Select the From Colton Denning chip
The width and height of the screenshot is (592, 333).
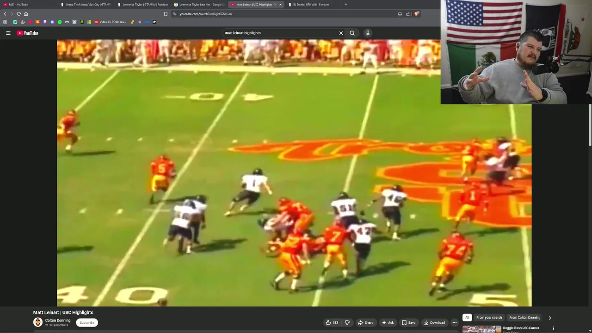524,318
